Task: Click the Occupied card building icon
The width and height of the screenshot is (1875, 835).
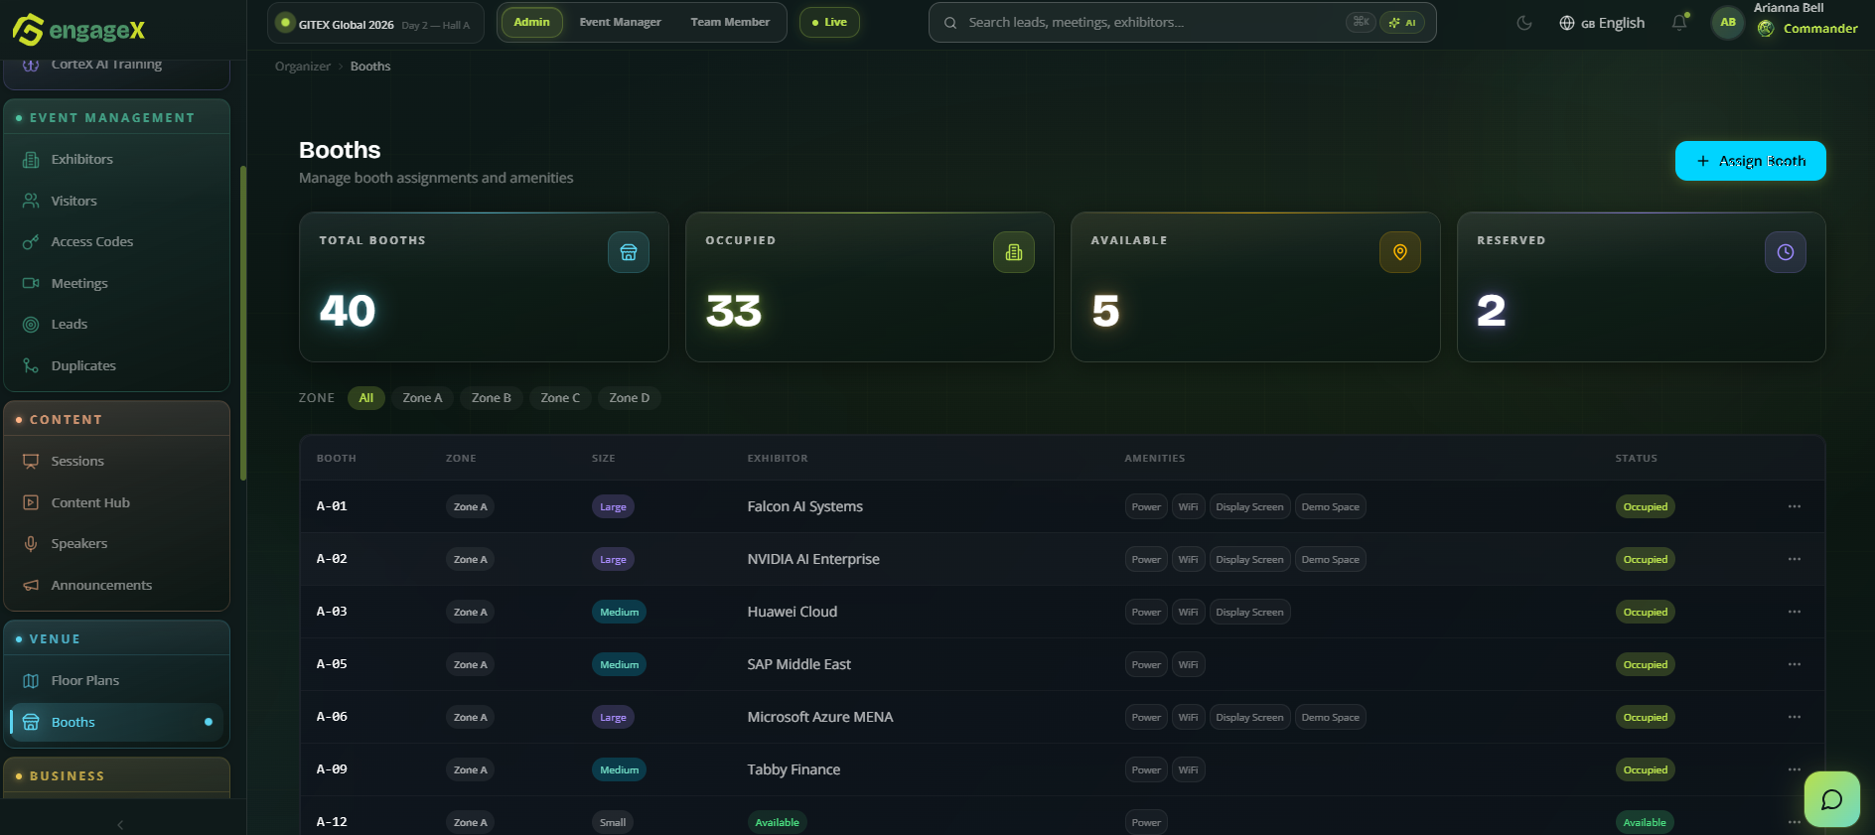Action: coord(1014,252)
